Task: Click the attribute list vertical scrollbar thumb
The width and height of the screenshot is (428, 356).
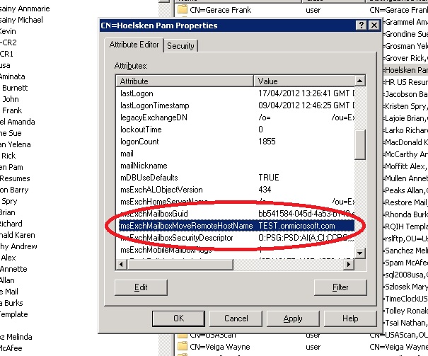Action: coord(360,144)
